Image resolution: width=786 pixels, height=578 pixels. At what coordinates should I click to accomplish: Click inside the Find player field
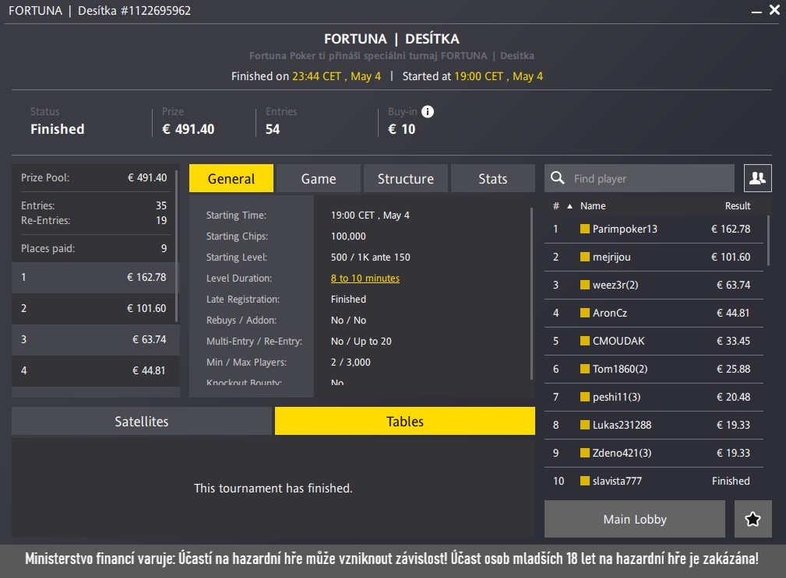click(x=639, y=177)
